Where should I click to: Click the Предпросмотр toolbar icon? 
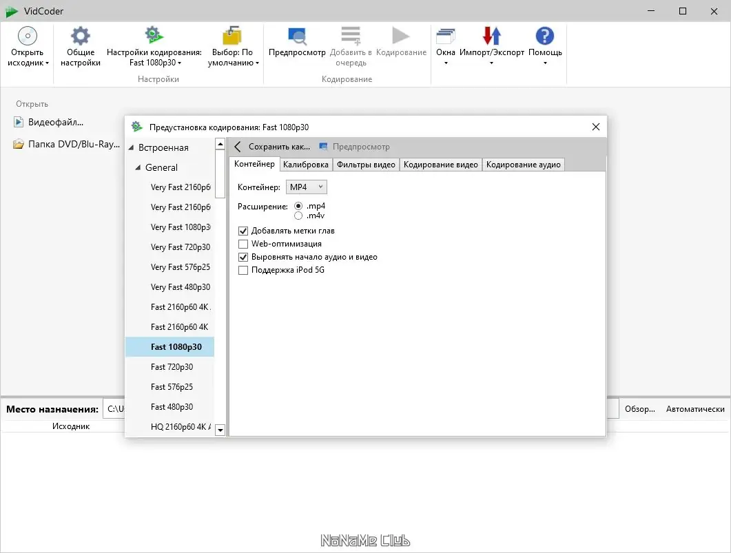297,36
